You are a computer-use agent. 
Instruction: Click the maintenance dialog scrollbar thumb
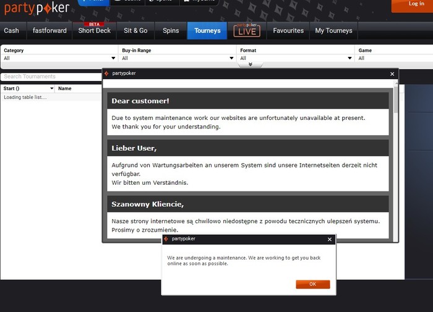(x=396, y=99)
